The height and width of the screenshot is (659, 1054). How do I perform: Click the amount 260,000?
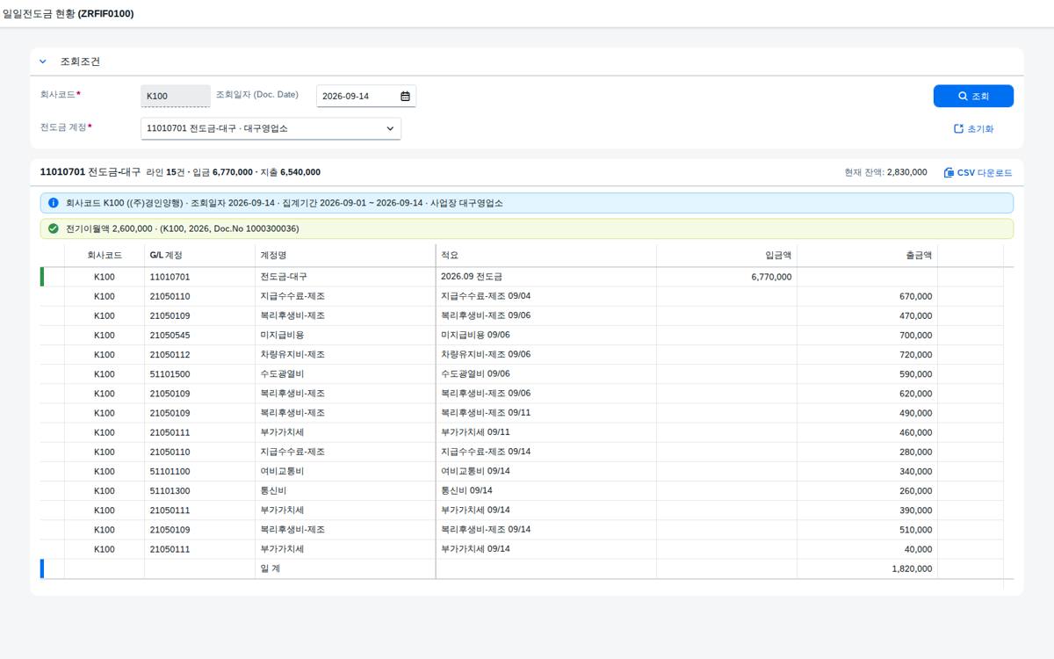[x=867, y=490]
